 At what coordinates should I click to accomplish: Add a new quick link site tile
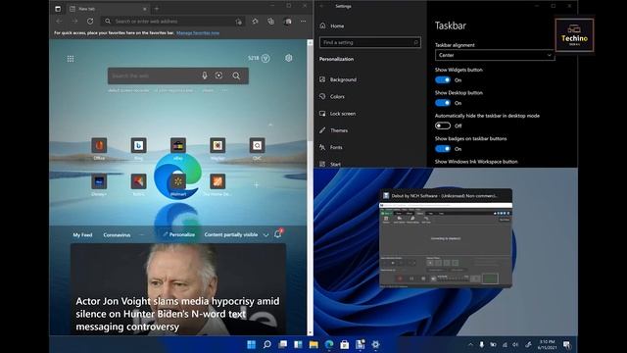click(257, 185)
